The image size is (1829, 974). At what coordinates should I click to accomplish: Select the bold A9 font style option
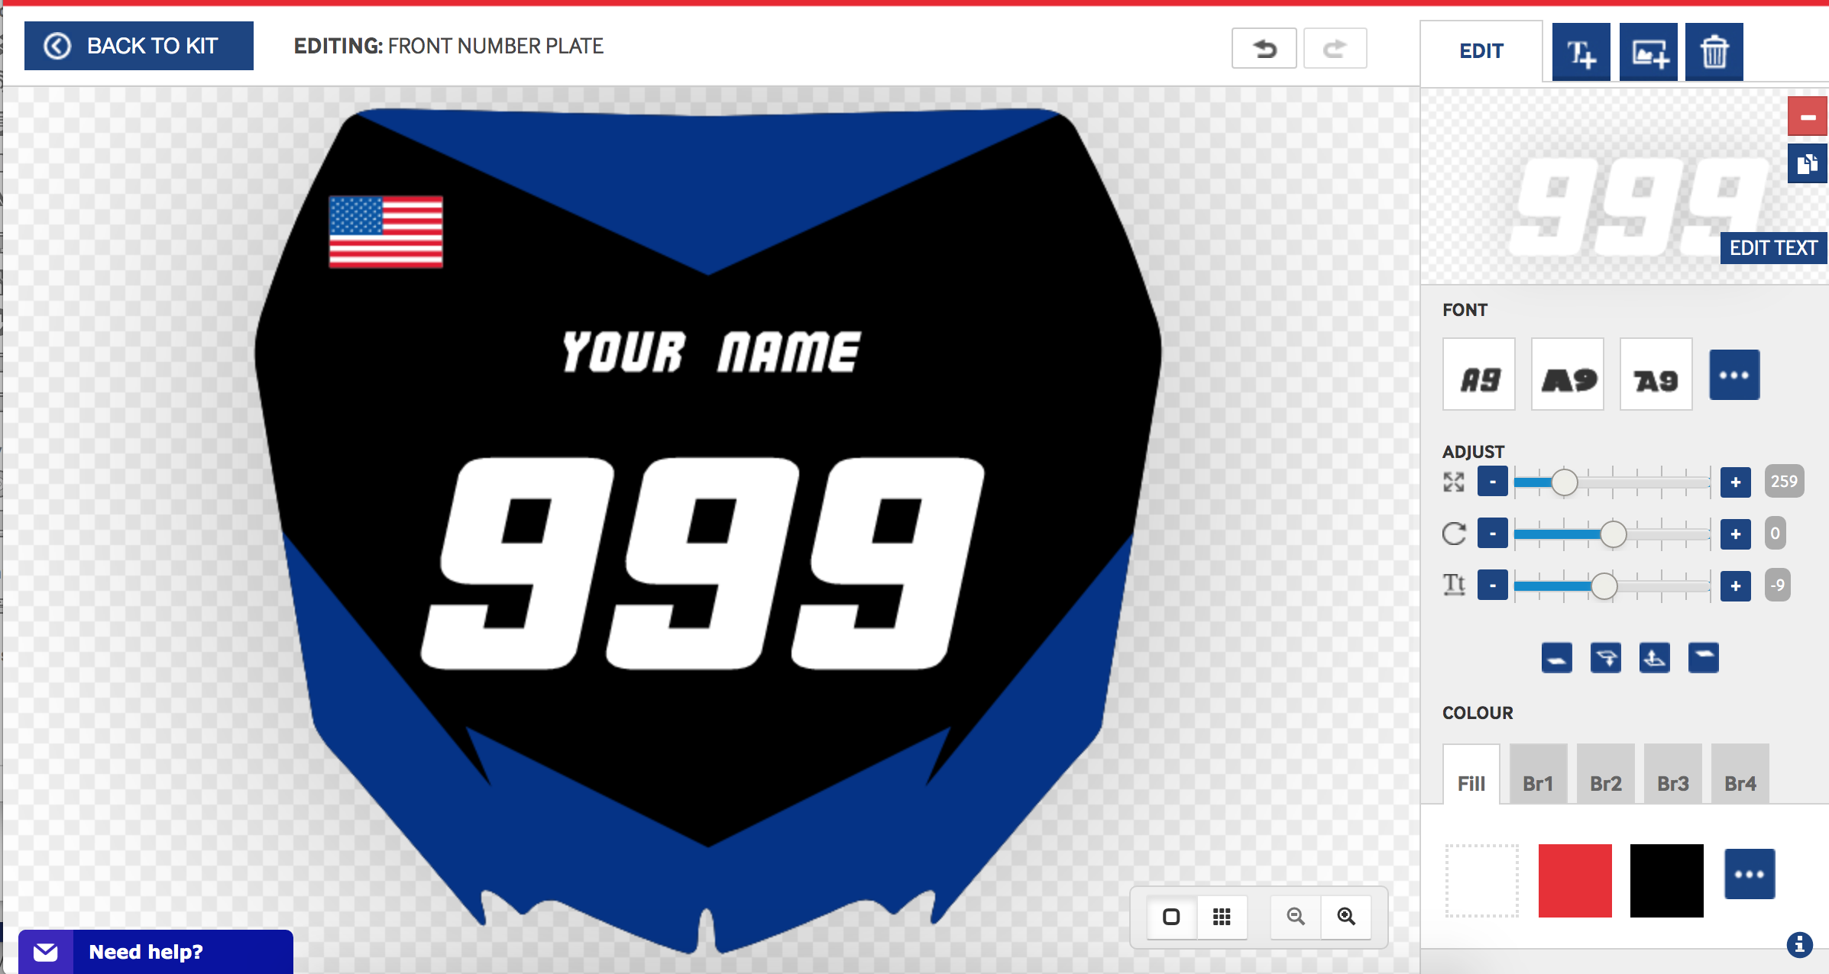tap(1567, 375)
